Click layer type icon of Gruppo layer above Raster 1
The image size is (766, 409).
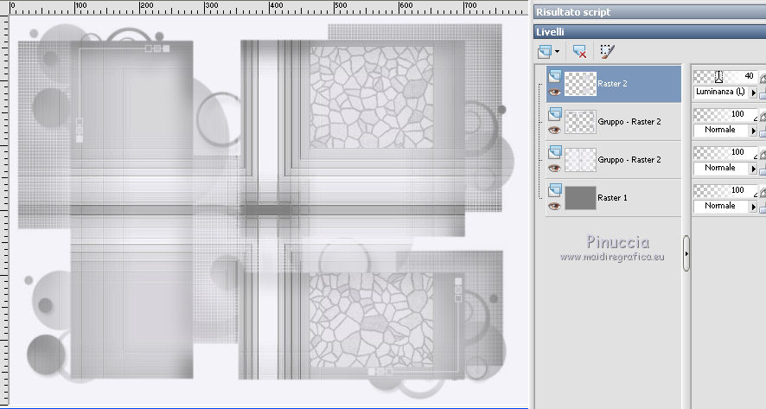tap(554, 152)
